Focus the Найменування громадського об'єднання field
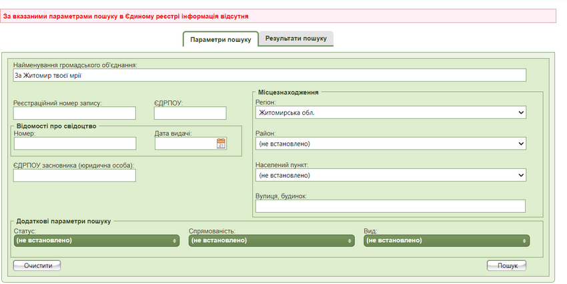This screenshot has height=284, width=567. pos(269,75)
